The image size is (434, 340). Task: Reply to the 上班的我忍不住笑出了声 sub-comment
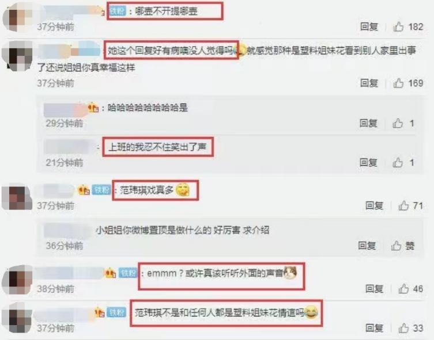(x=368, y=162)
